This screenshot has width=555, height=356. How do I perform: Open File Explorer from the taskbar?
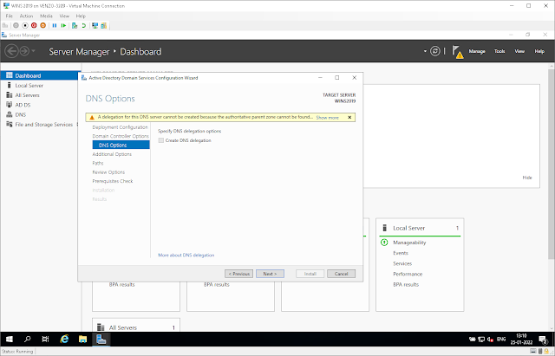[x=83, y=340]
